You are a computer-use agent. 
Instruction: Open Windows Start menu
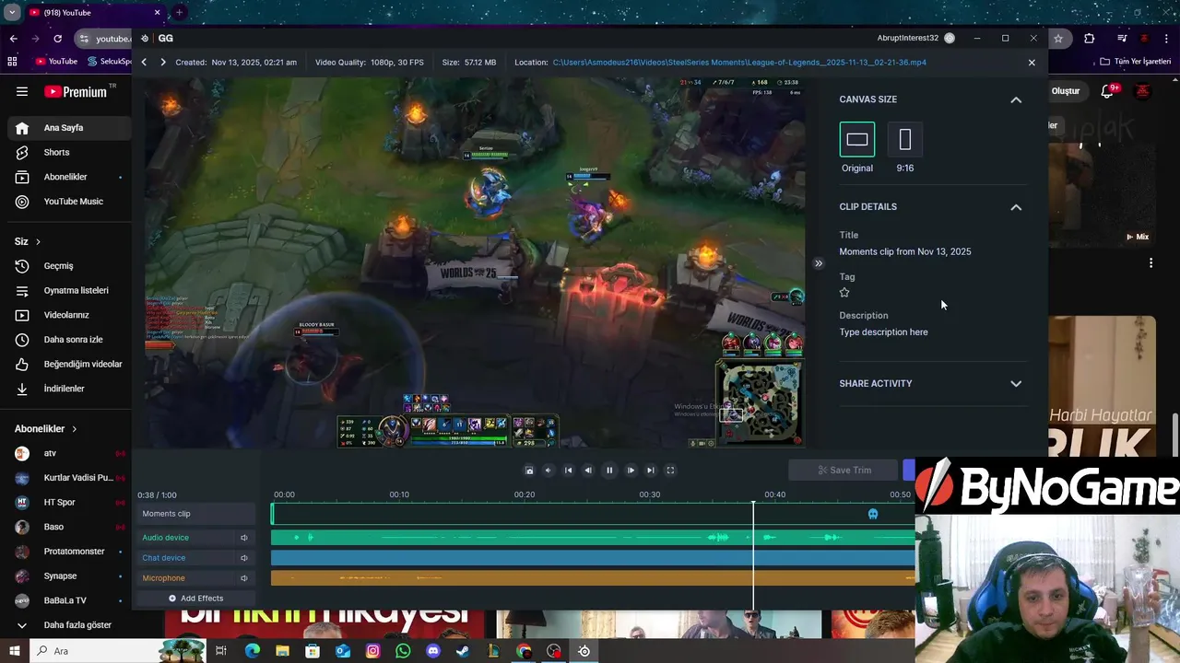coord(14,651)
